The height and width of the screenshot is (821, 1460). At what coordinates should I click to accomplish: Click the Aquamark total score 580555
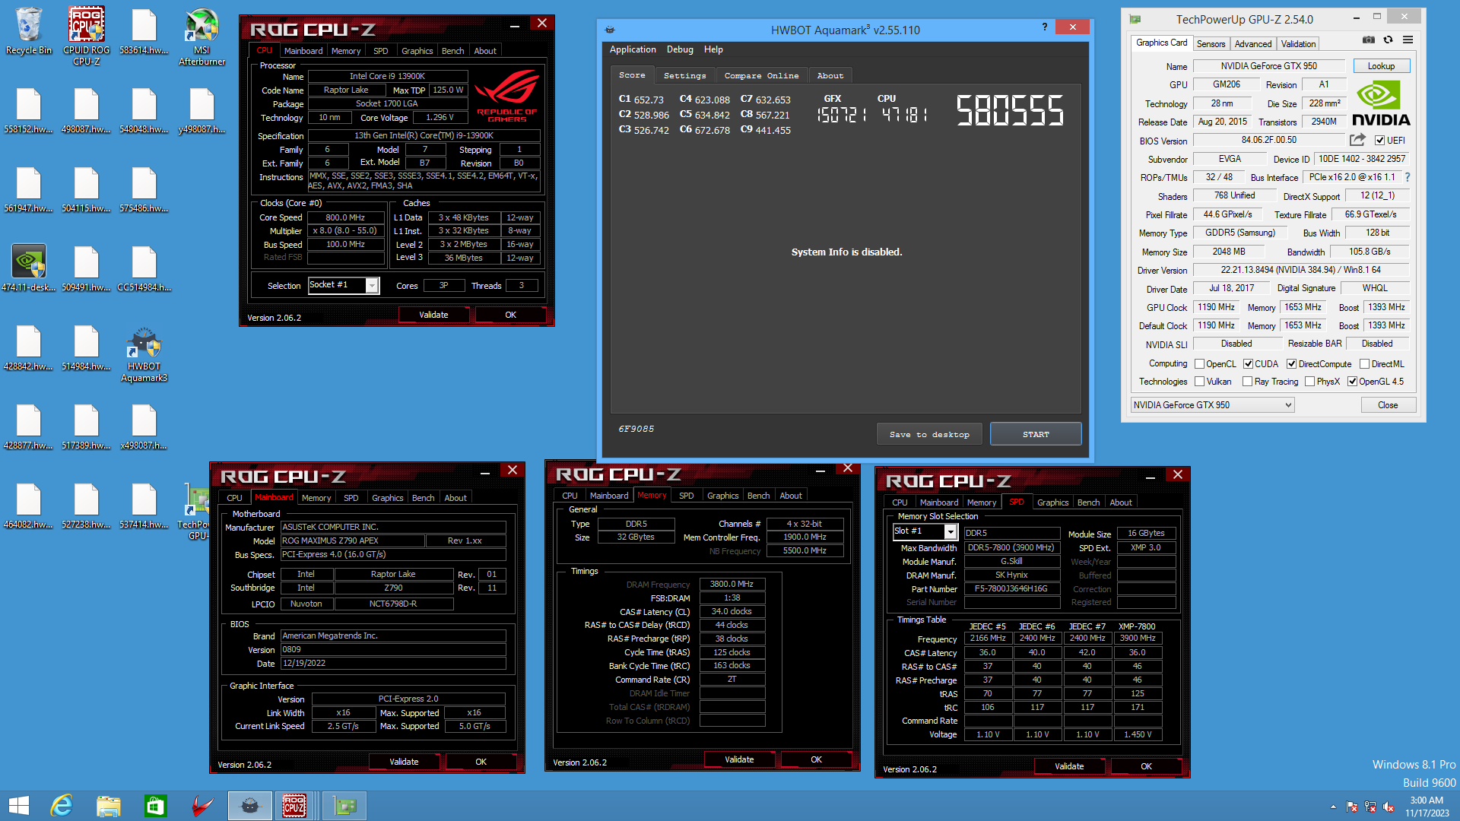pos(1010,110)
